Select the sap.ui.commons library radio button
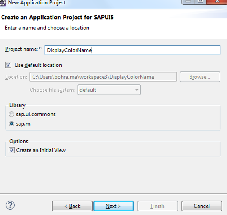Screen dimensions: 227x215 (x=11, y=114)
